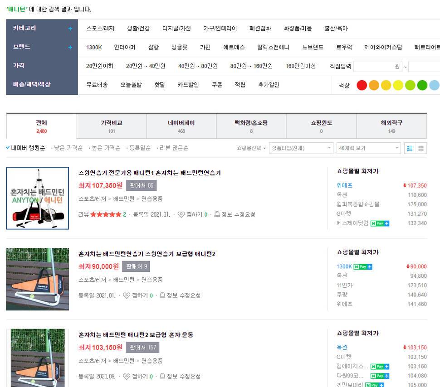
Task: Switch to list view icon
Action: [x=410, y=148]
